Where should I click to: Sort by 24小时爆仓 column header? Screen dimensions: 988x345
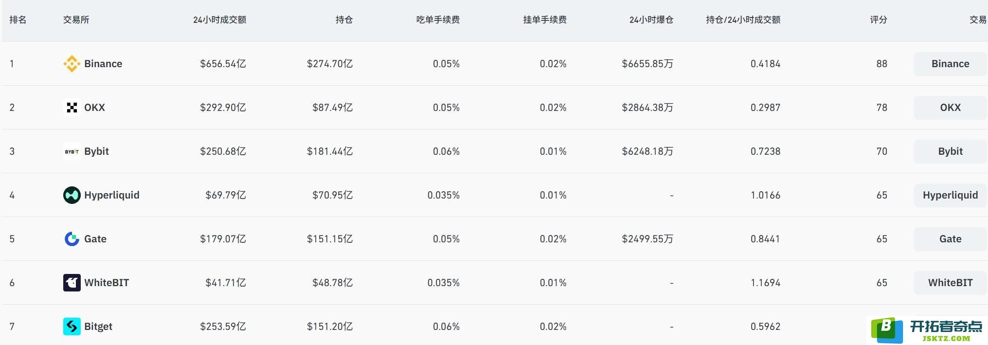pyautogui.click(x=651, y=20)
